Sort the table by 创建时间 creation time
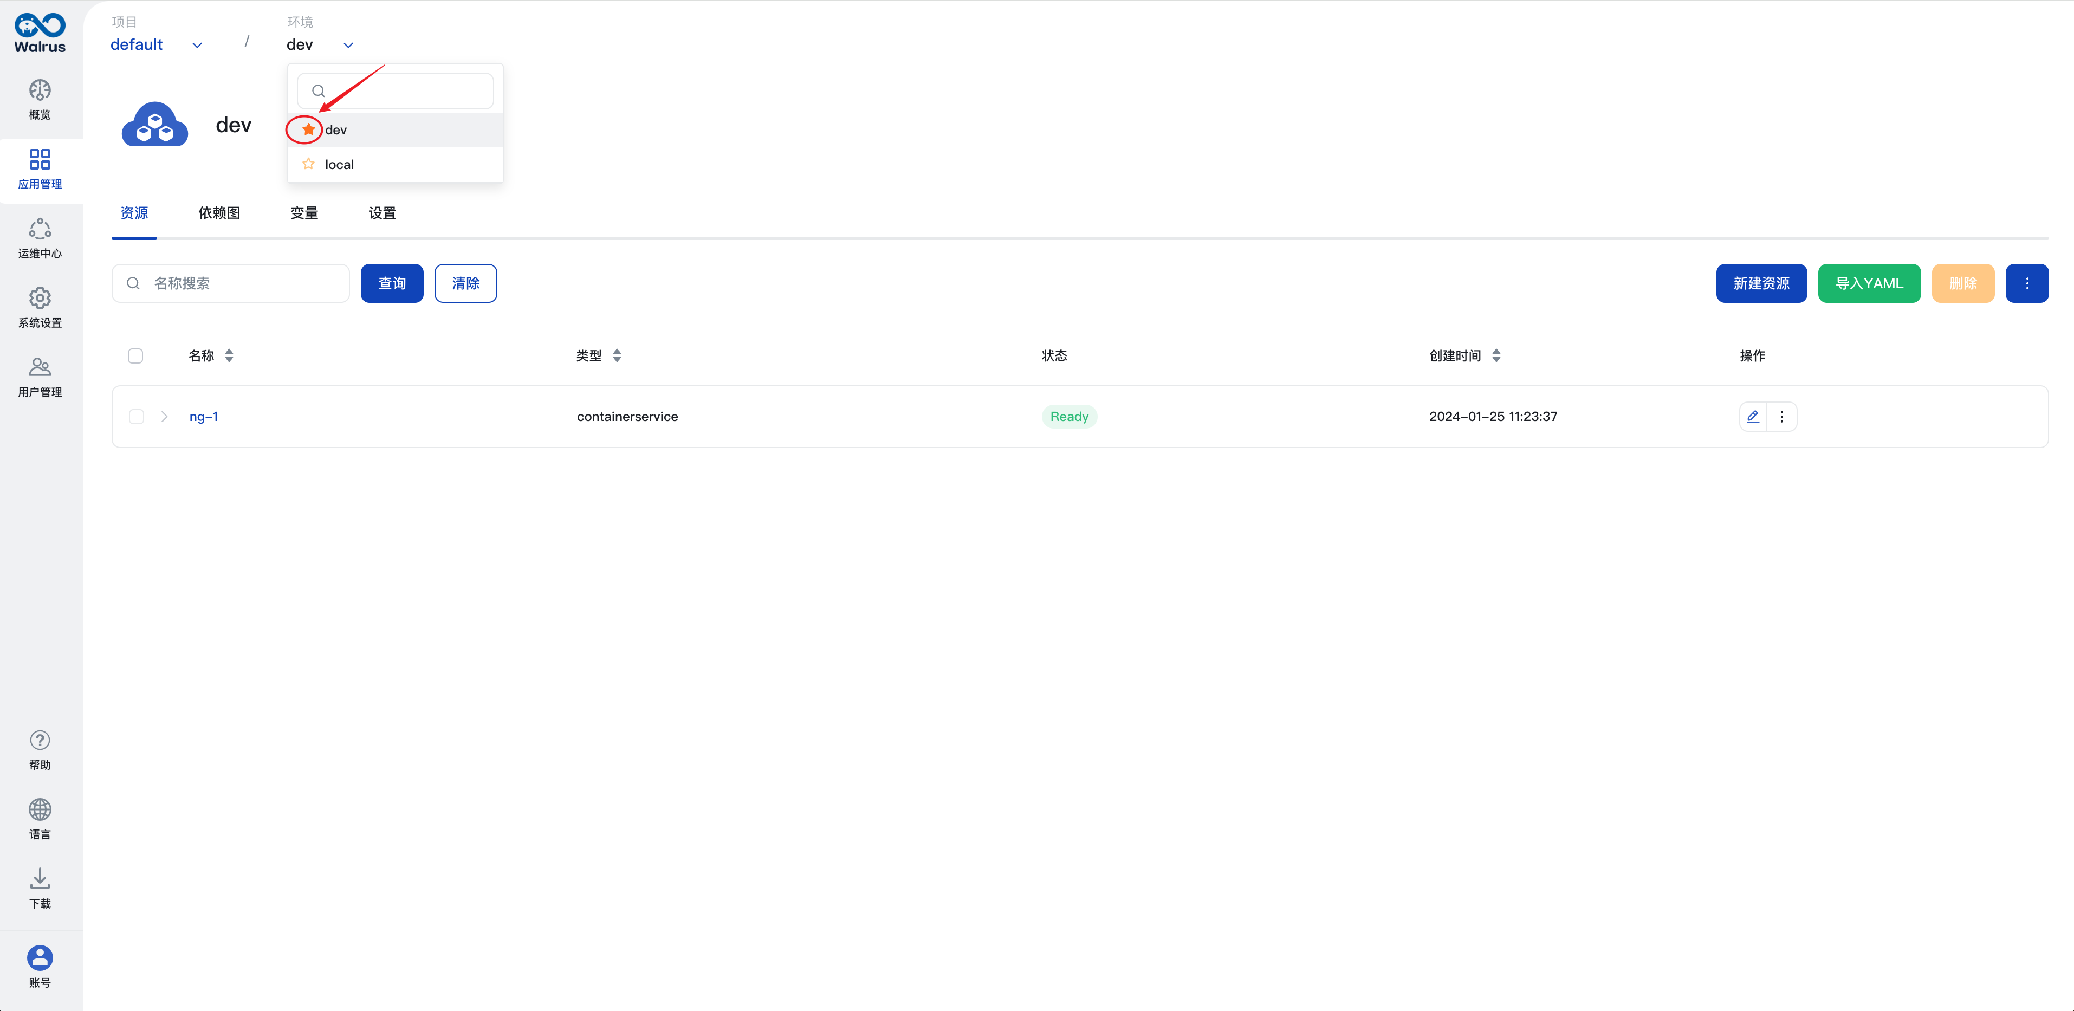This screenshot has height=1011, width=2074. (x=1496, y=355)
